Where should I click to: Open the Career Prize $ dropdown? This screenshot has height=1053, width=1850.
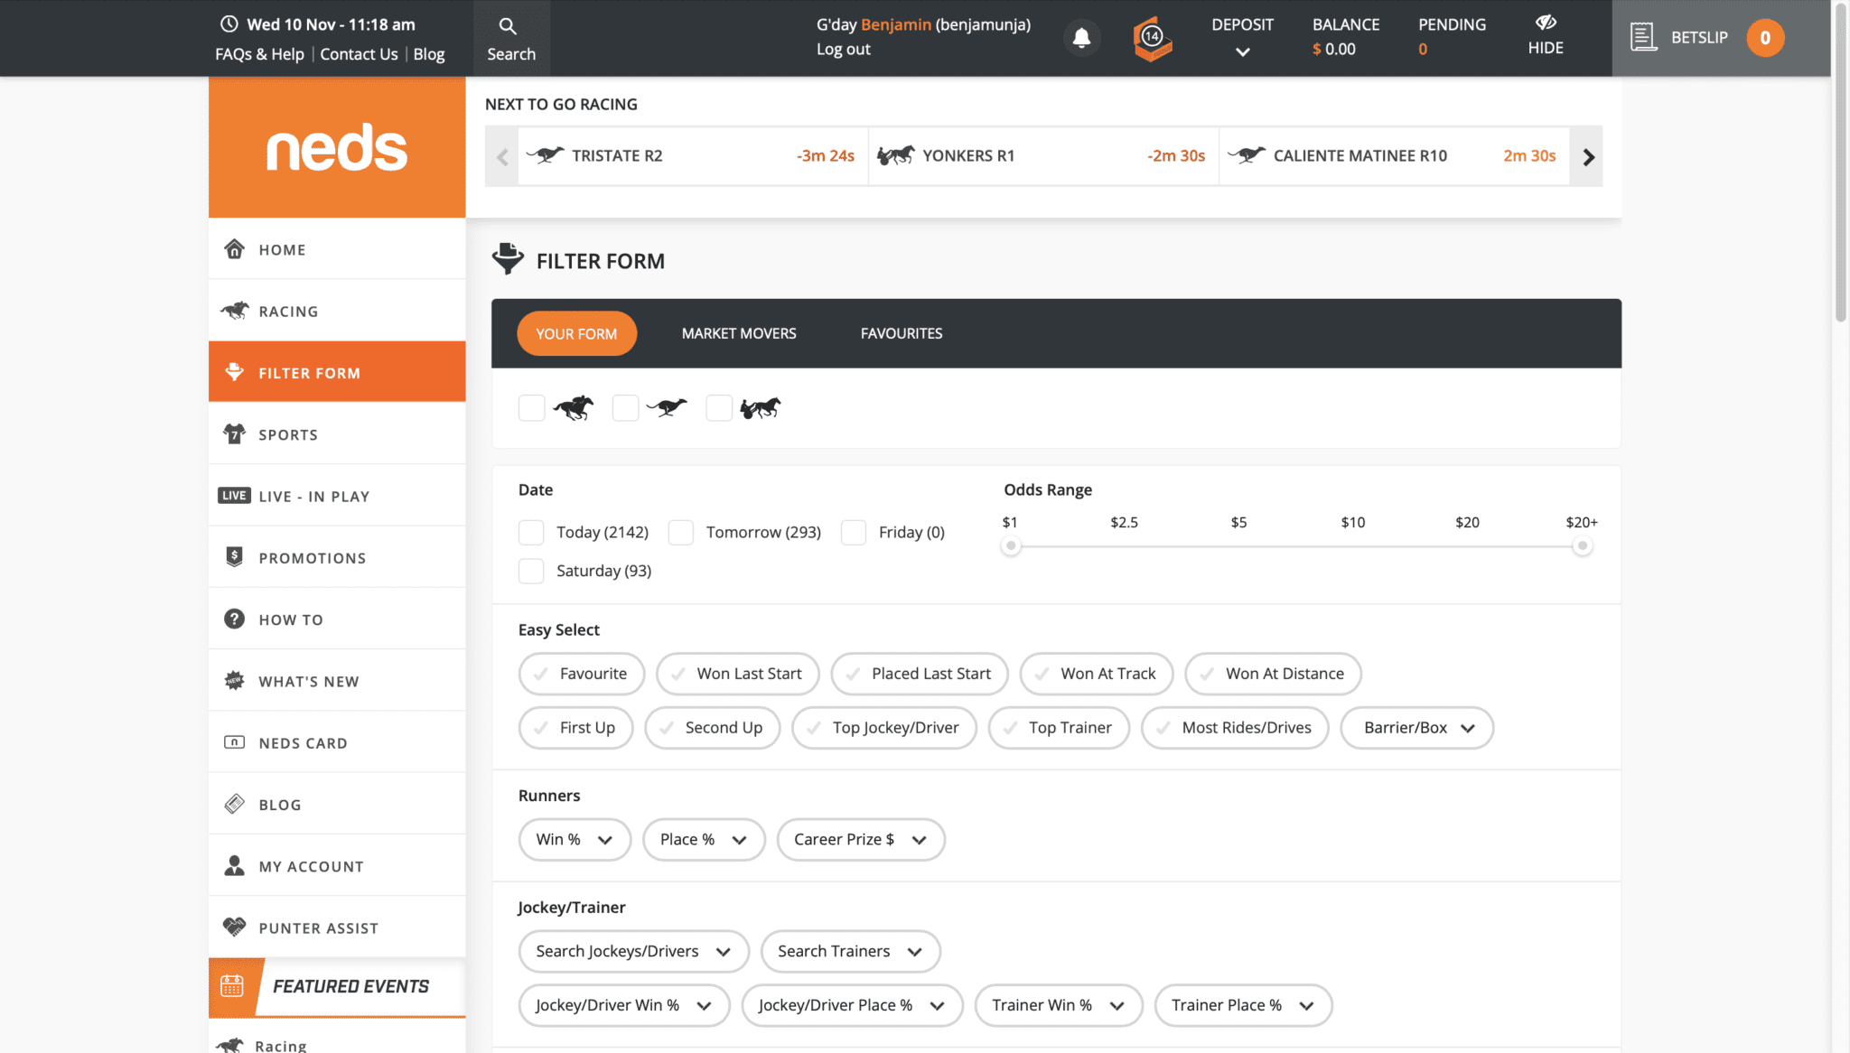click(x=861, y=840)
